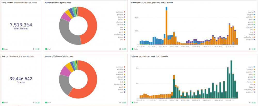Toggle polygon series in Number of Safes donut legend
The width and height of the screenshot is (258, 106).
click(x=121, y=14)
